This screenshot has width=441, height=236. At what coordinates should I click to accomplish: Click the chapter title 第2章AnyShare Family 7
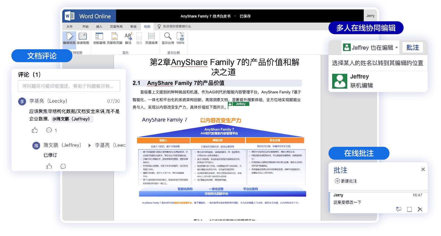[x=225, y=67]
